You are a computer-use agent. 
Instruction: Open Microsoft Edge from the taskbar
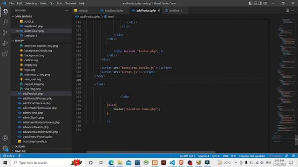point(111,163)
